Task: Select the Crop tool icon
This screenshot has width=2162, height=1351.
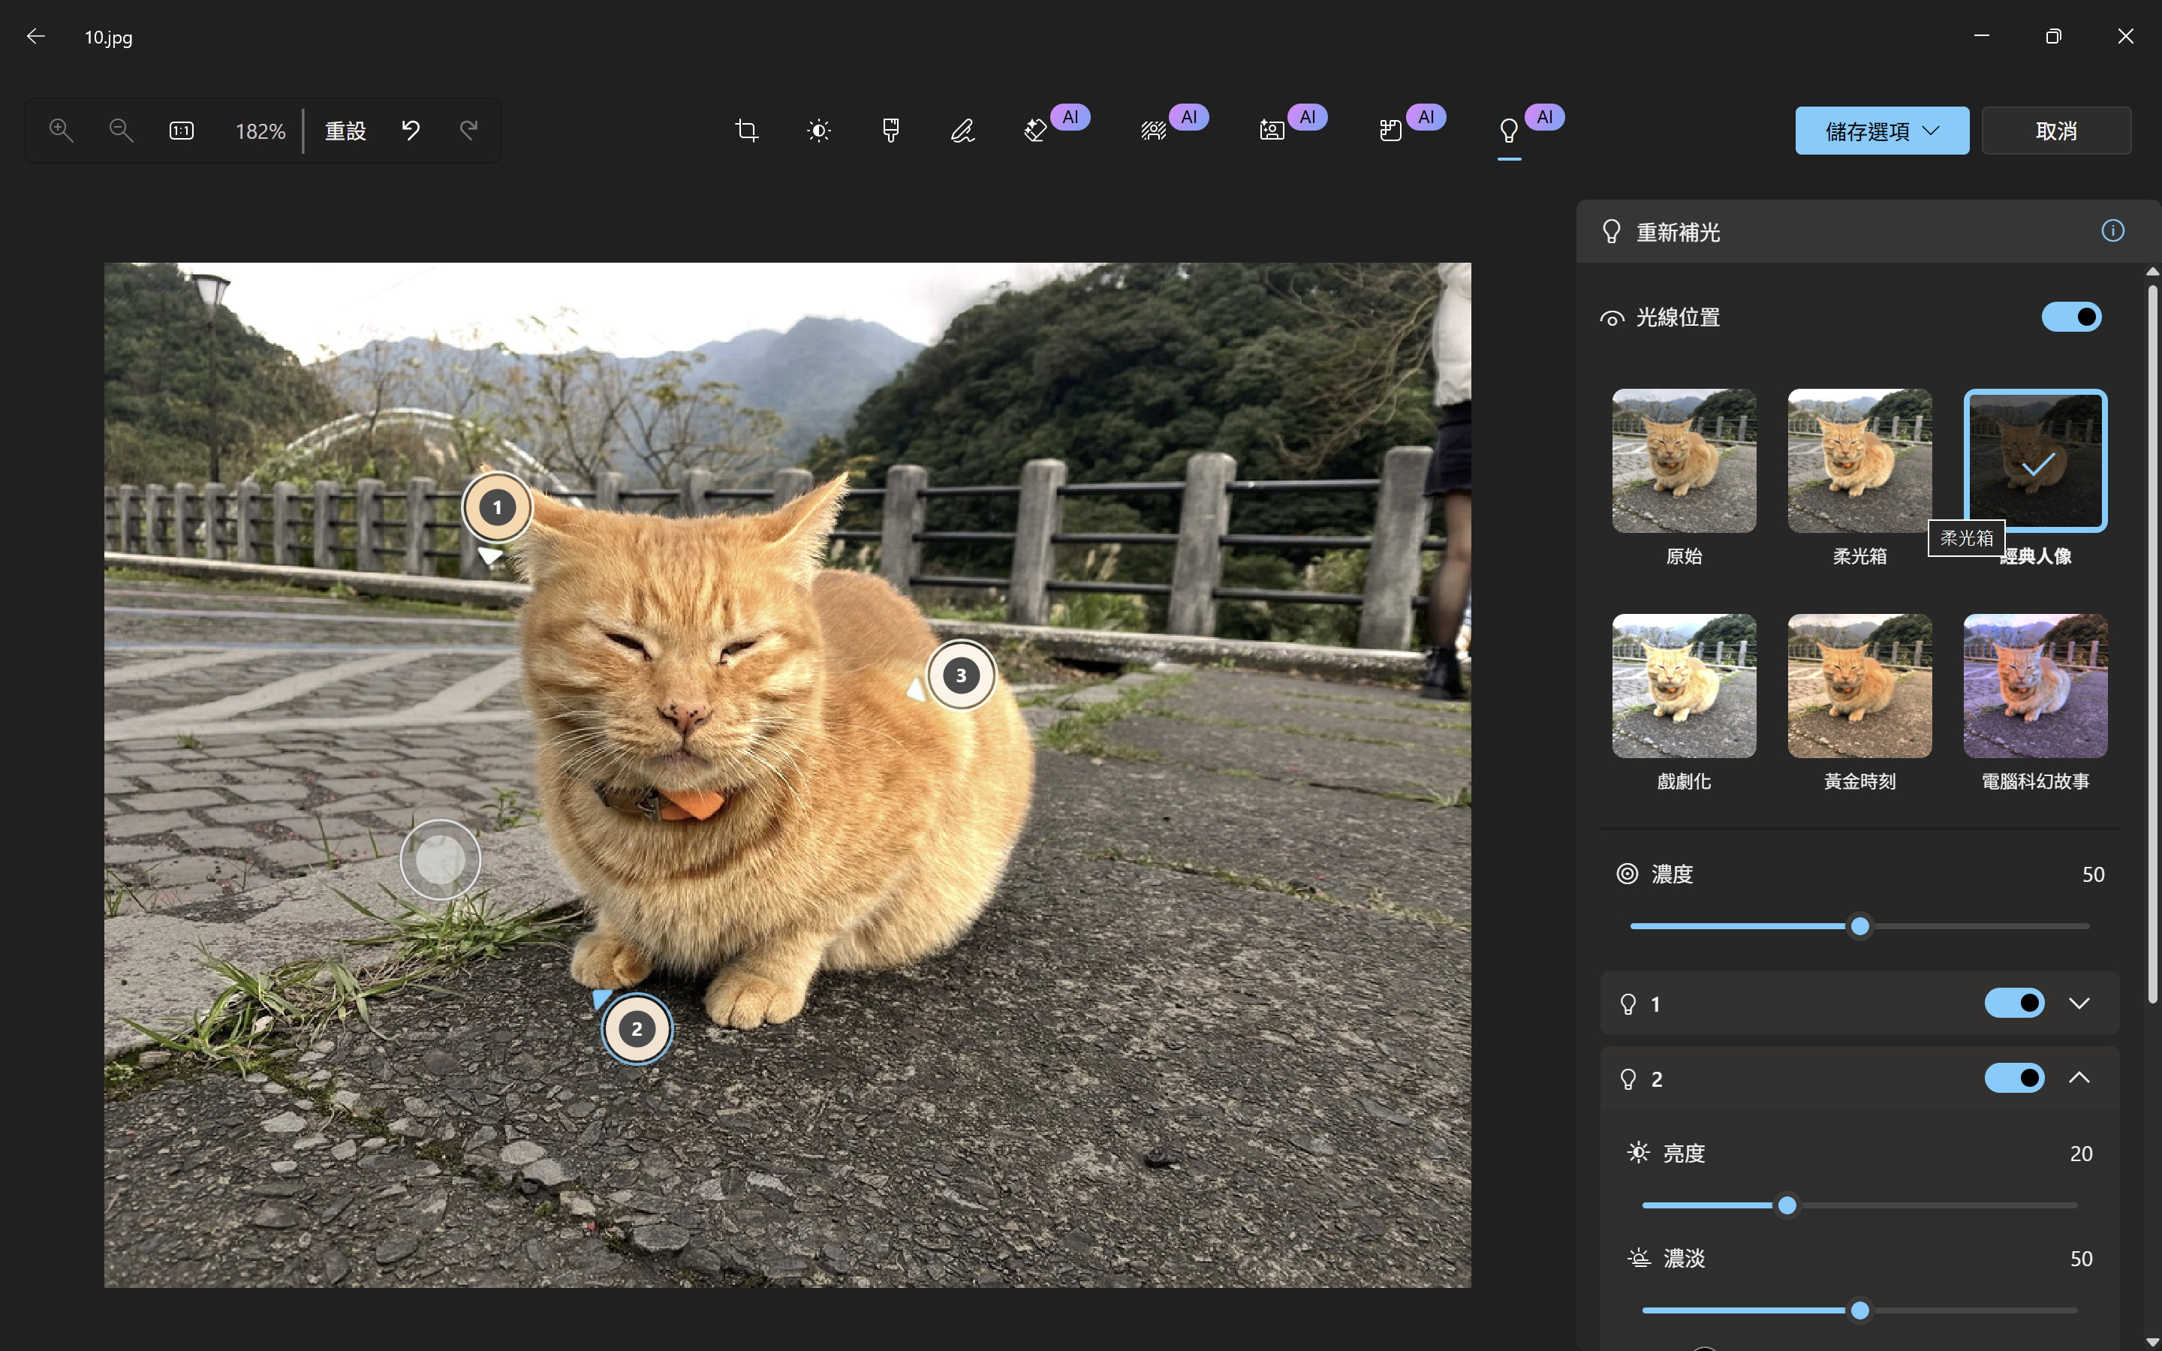Action: coord(747,131)
